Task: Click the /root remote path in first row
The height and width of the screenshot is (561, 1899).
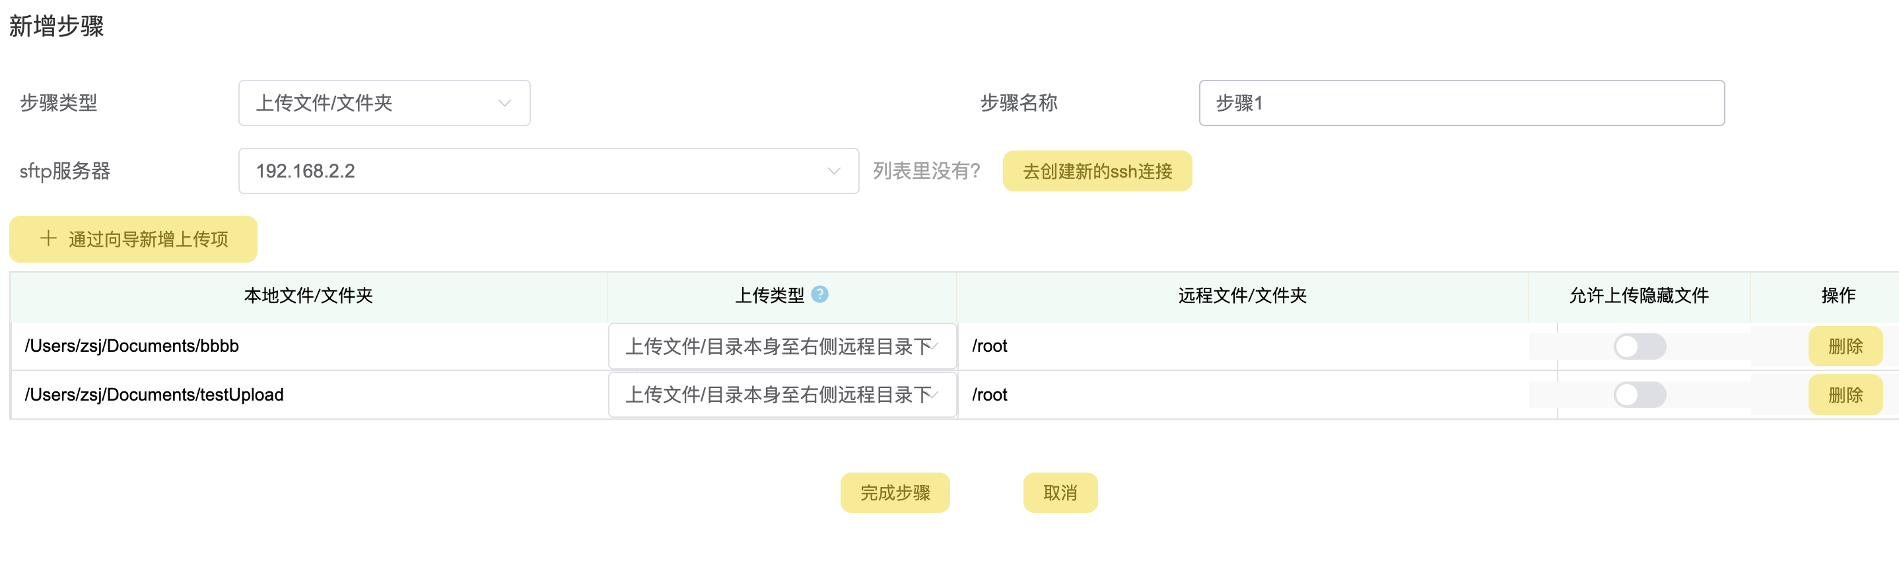Action: 989,346
